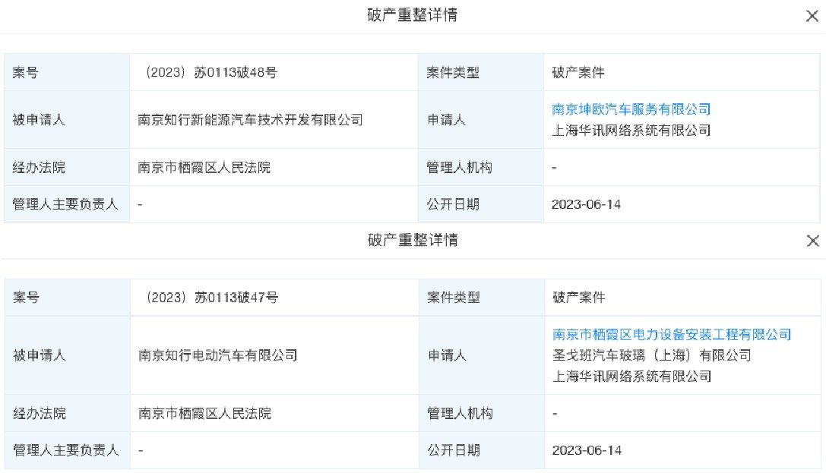Select case number (2023) 苏0113破47号

tap(210, 298)
